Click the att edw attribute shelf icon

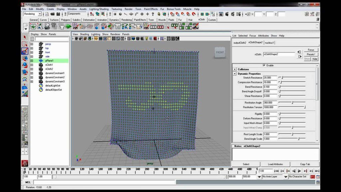(195, 27)
